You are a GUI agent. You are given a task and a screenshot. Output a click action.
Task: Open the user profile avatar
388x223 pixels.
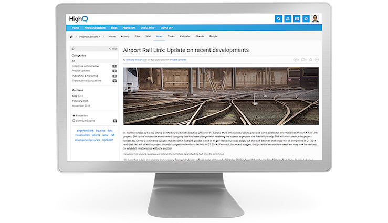315,18
